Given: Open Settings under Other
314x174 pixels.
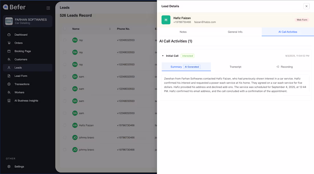Looking at the screenshot, I should click(x=28, y=167).
